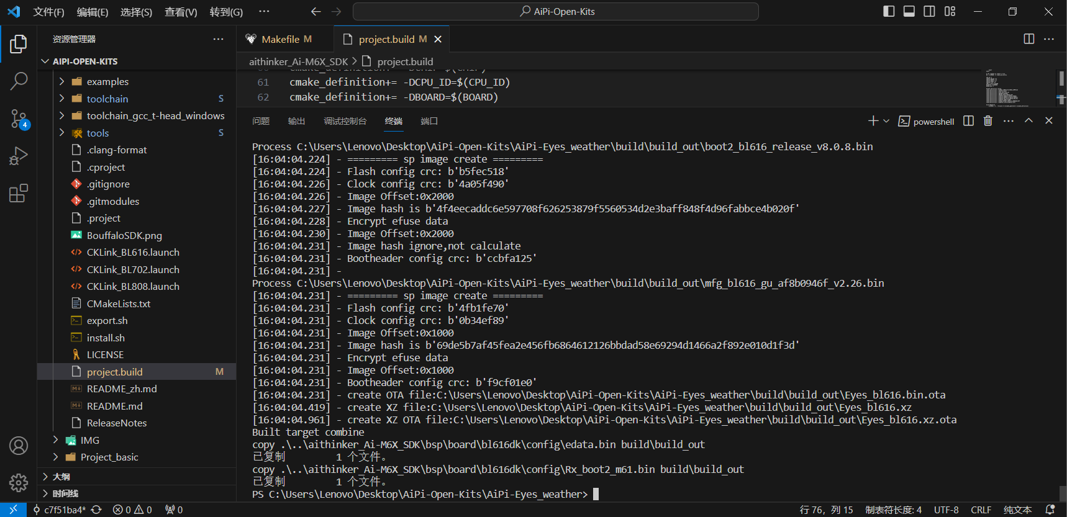Split the editor to the right

1029,39
